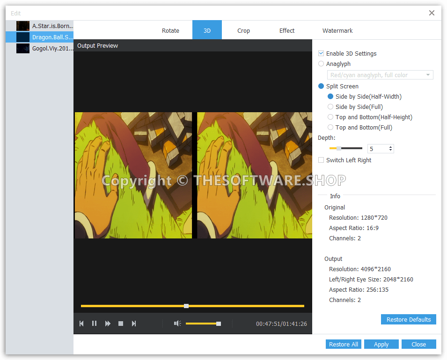The height and width of the screenshot is (360, 447).
Task: Decrease the Depth value with down arrow
Action: [390, 151]
